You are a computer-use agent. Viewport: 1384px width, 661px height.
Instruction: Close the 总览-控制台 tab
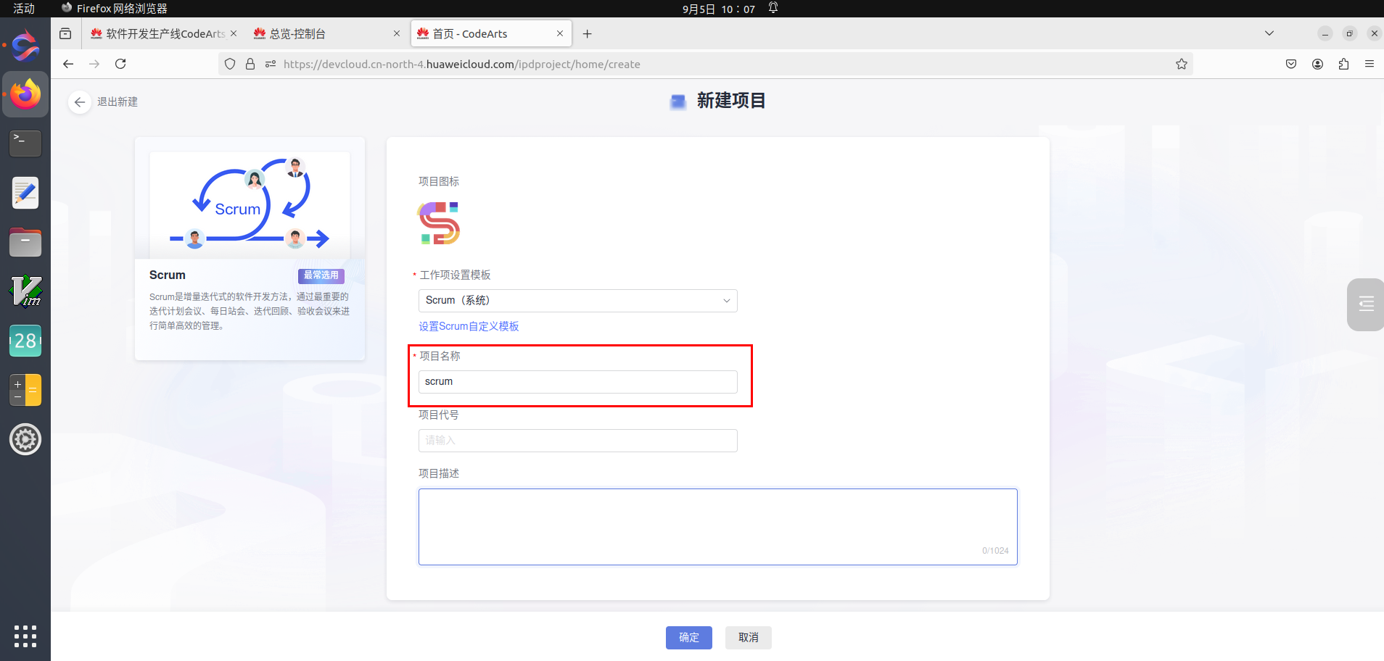pyautogui.click(x=397, y=33)
